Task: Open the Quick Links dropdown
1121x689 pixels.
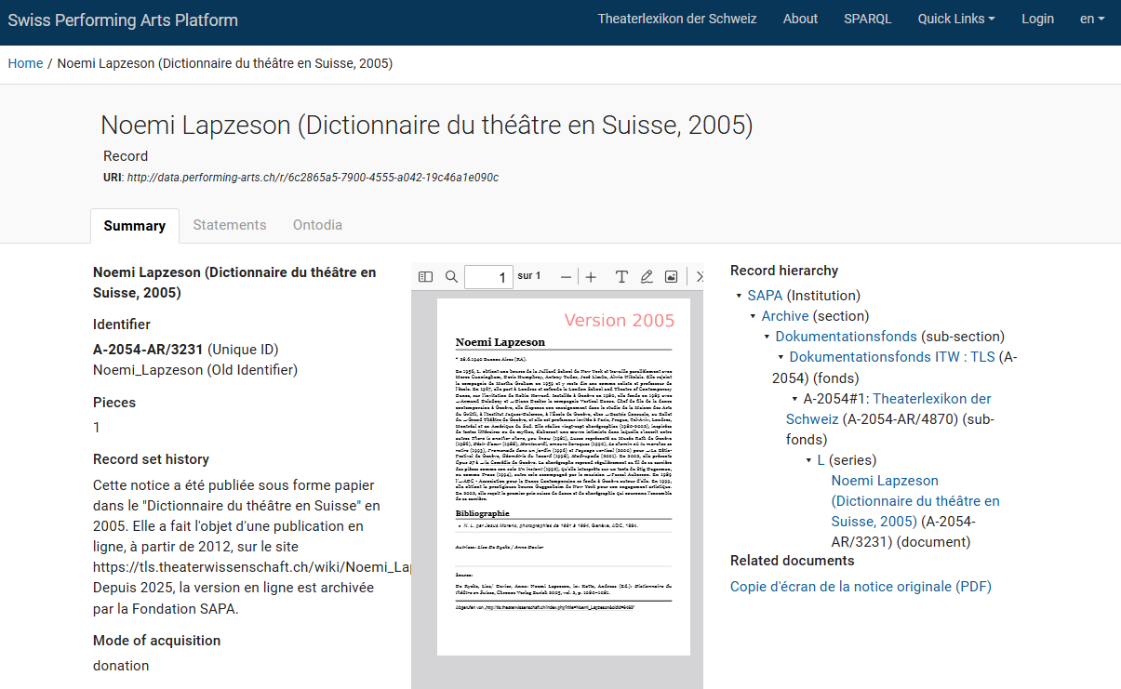Action: [x=955, y=19]
